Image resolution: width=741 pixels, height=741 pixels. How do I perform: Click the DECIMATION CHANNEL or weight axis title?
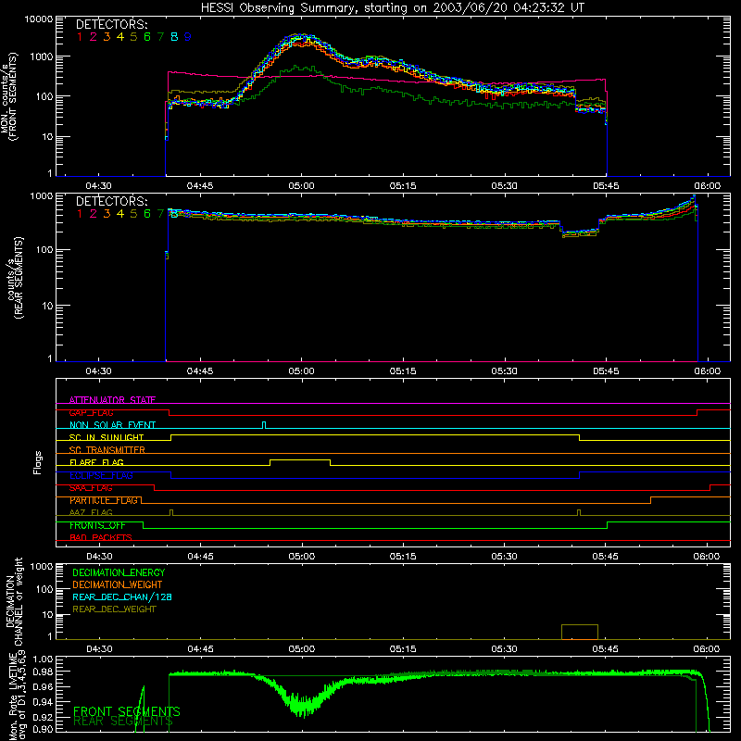(14, 601)
